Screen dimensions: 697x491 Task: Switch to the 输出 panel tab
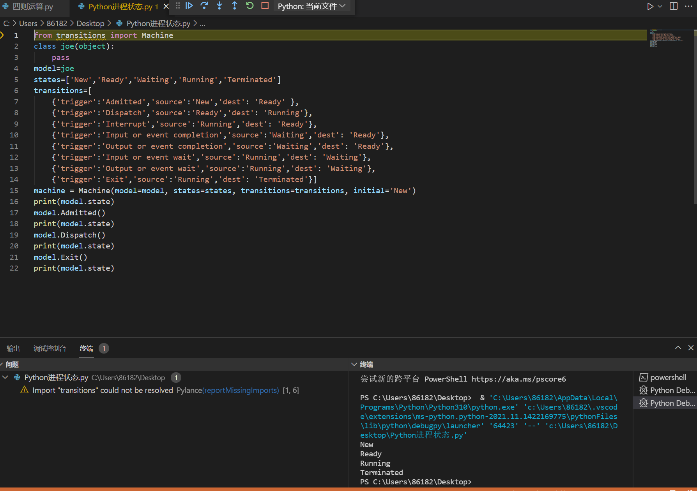[x=13, y=348]
